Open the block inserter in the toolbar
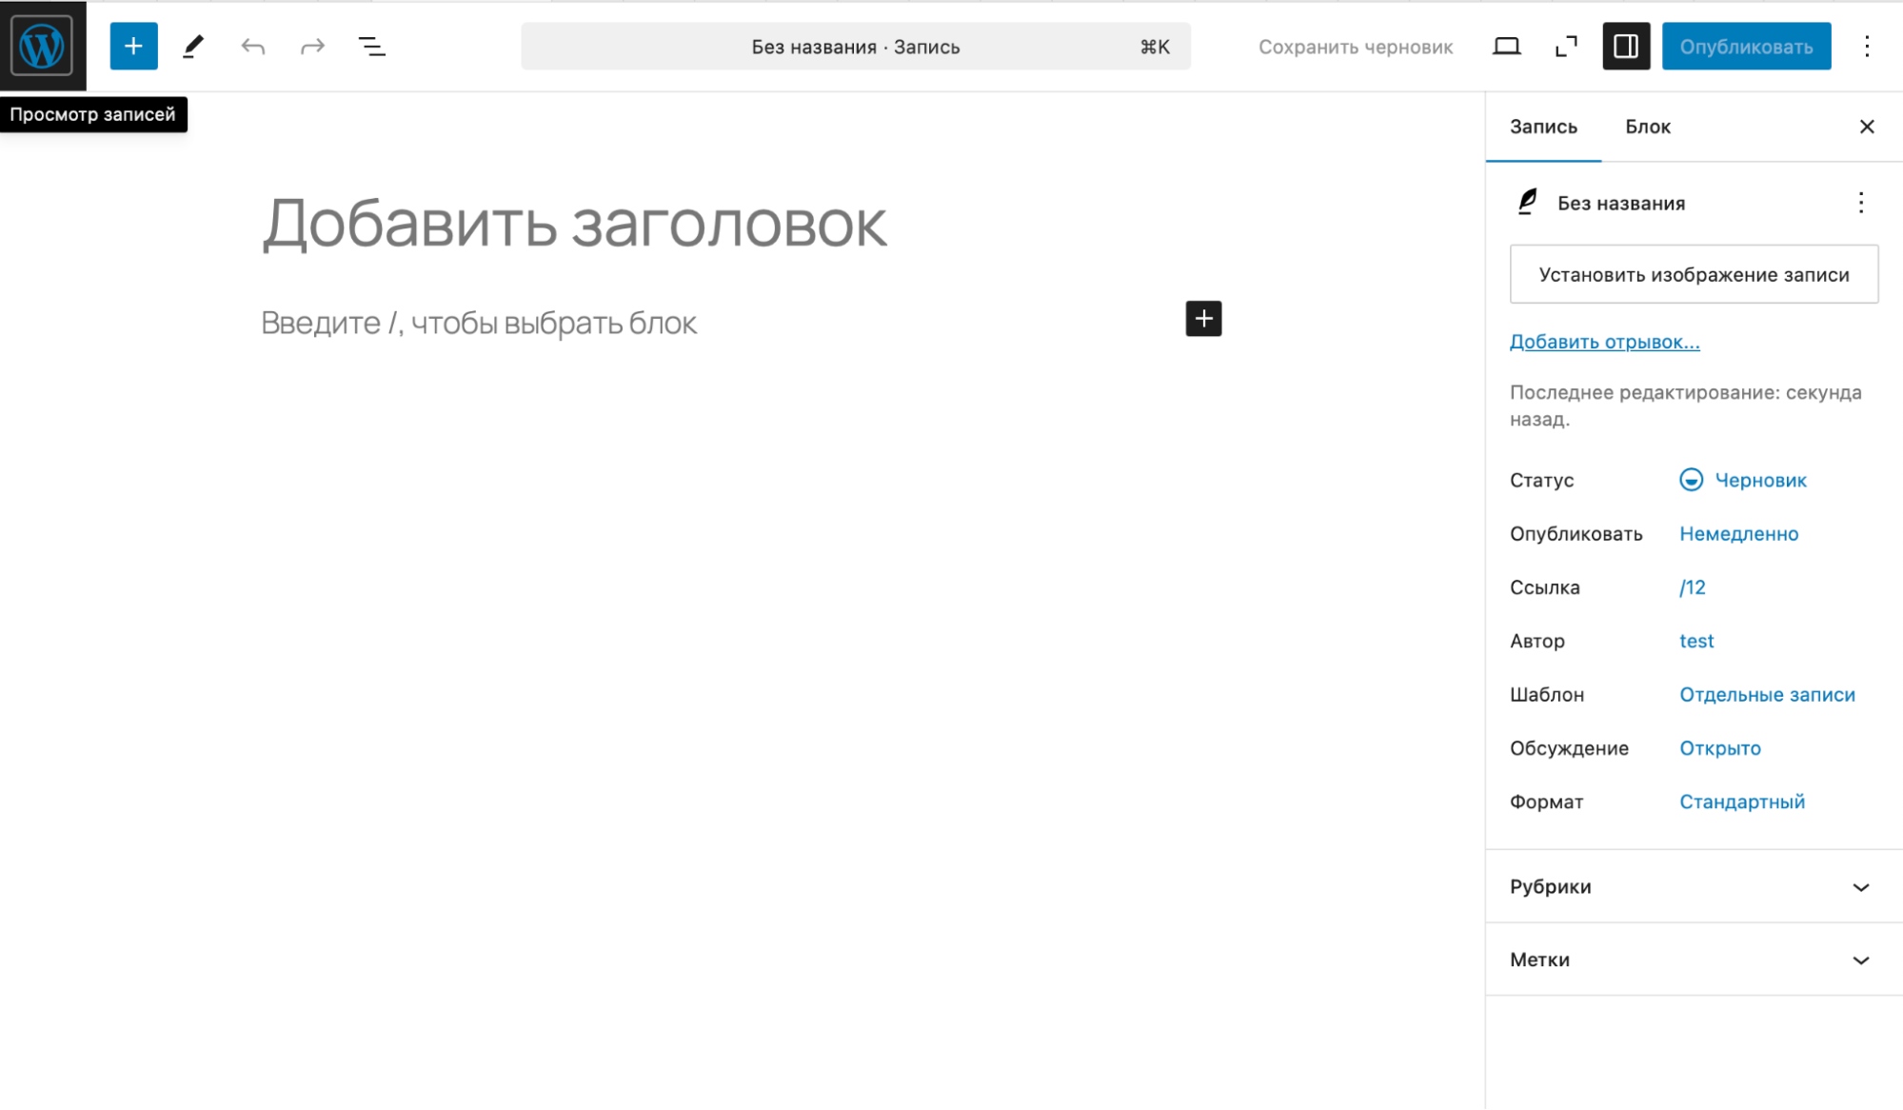Screen dimensions: 1903x1110 coord(133,46)
